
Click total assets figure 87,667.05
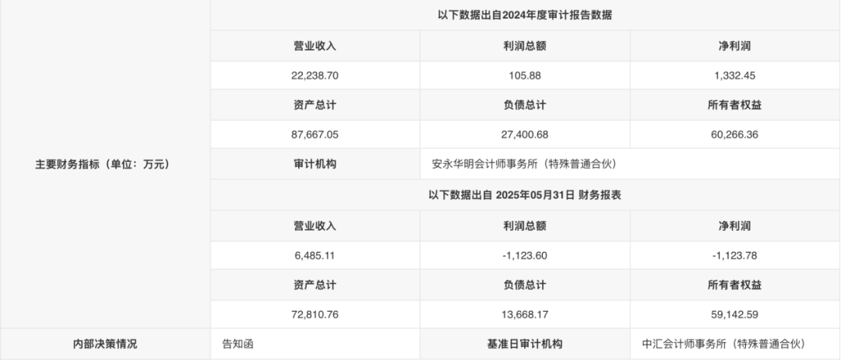[x=315, y=135]
